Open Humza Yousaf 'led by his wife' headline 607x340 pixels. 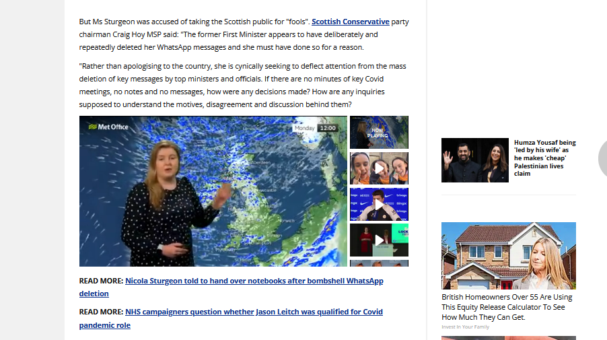pyautogui.click(x=544, y=158)
